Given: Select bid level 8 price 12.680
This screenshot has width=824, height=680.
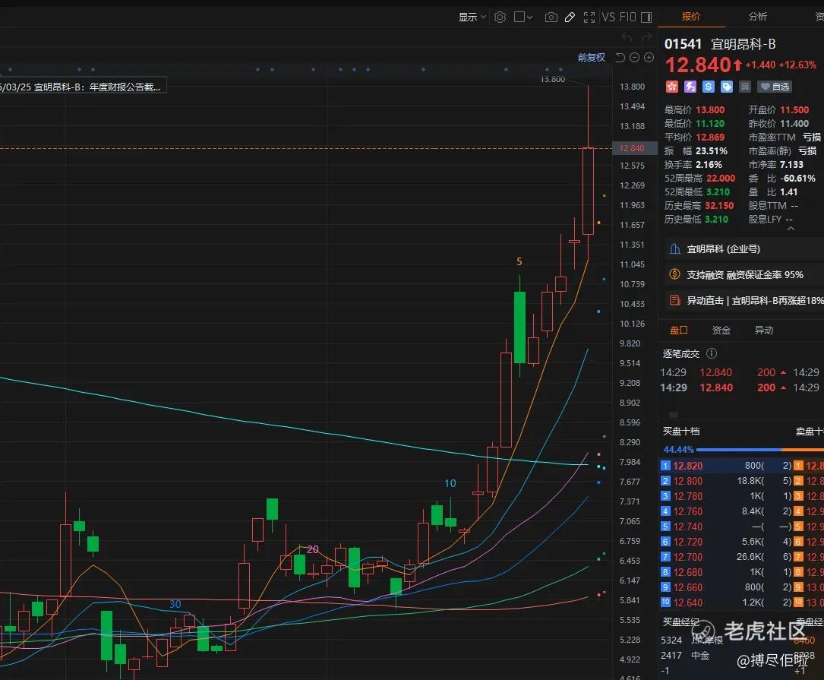Looking at the screenshot, I should (687, 572).
